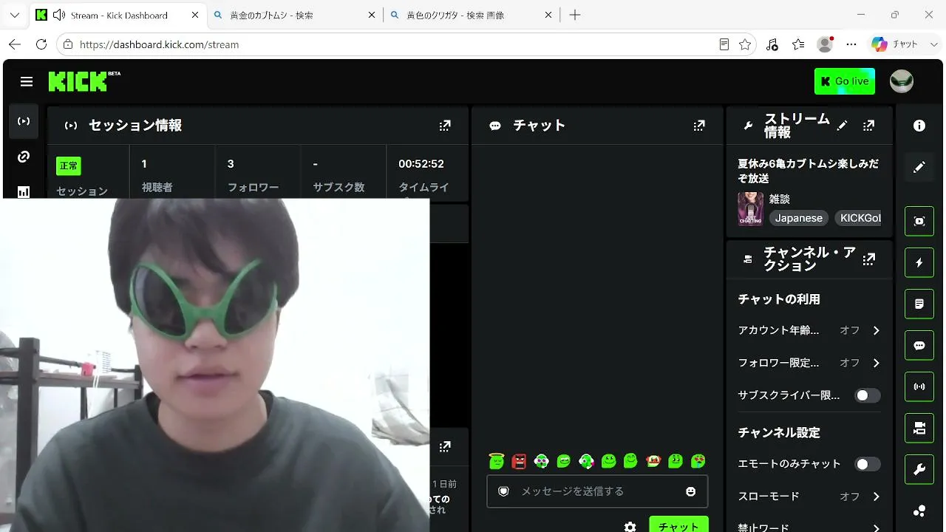Insert the heart-eyes crying emote
This screenshot has height=532, width=946.
point(698,461)
